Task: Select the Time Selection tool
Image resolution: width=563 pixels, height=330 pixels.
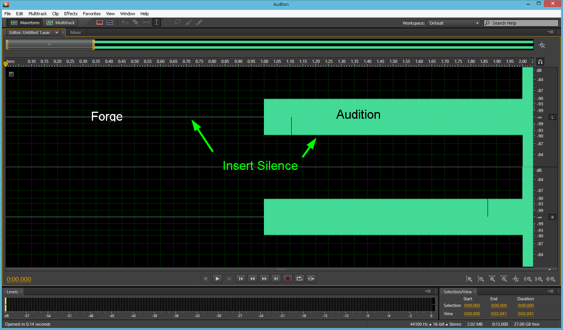Action: (156, 23)
